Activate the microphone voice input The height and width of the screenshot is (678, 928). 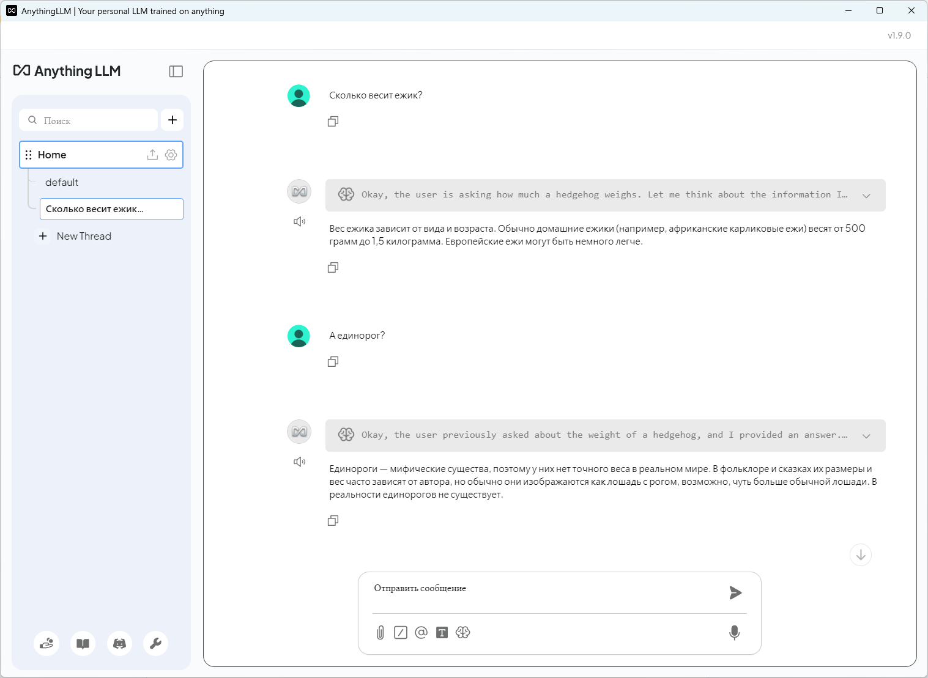(x=734, y=633)
